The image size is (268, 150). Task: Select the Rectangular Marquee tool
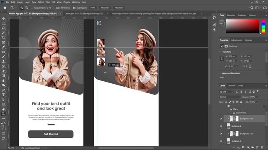click(3, 23)
